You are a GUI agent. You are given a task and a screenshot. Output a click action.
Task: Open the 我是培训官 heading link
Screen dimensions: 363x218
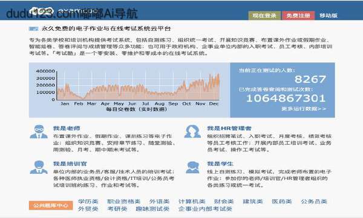pyautogui.click(x=70, y=163)
